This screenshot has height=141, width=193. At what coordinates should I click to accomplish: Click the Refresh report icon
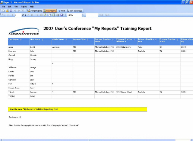point(45,15)
